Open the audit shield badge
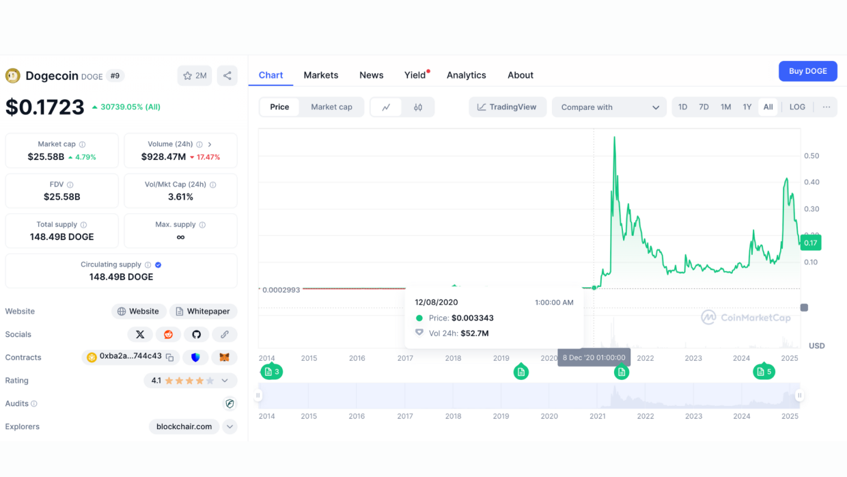The width and height of the screenshot is (847, 477). (230, 404)
